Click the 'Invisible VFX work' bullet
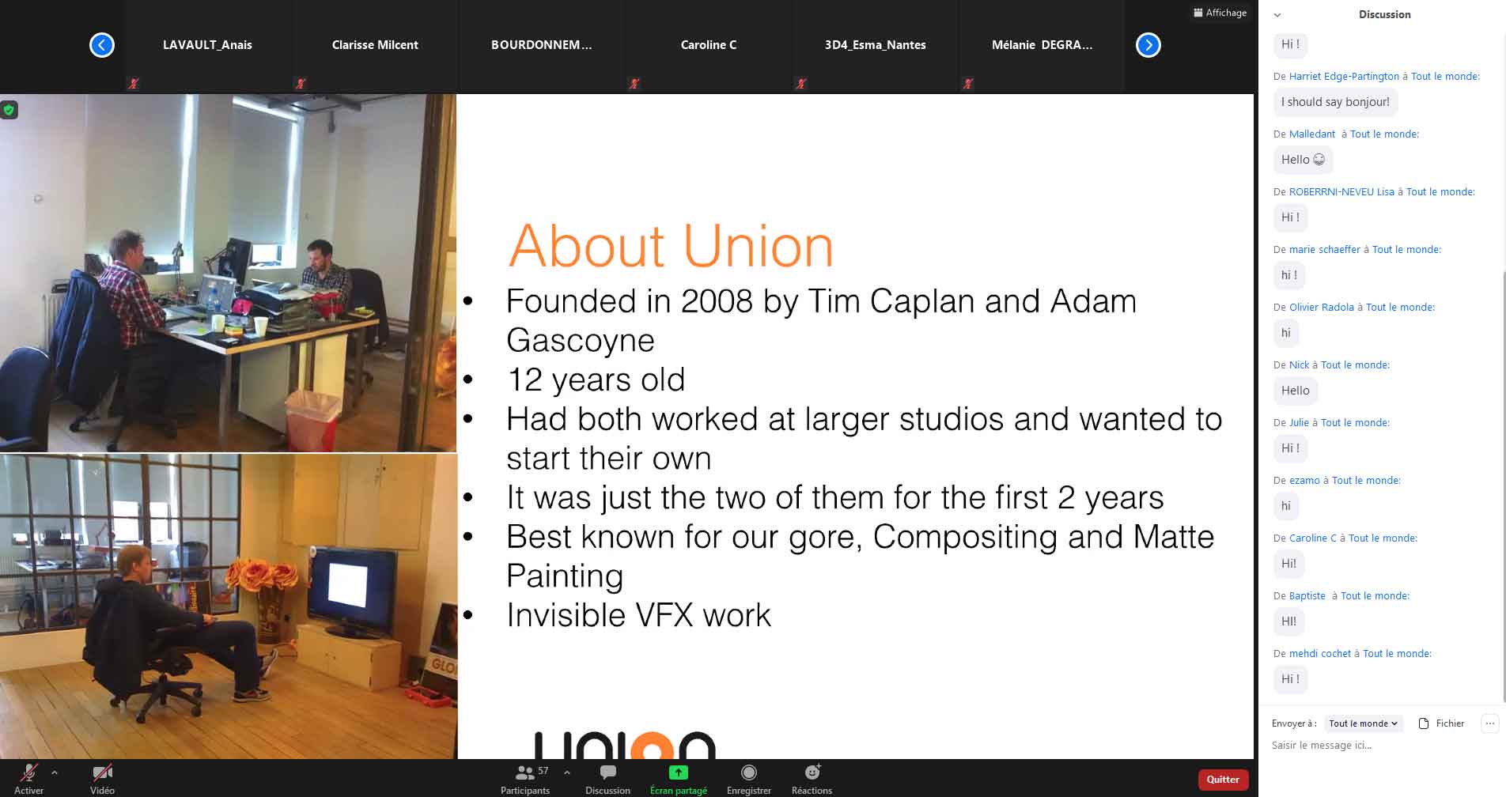Image resolution: width=1506 pixels, height=797 pixels. click(x=638, y=615)
